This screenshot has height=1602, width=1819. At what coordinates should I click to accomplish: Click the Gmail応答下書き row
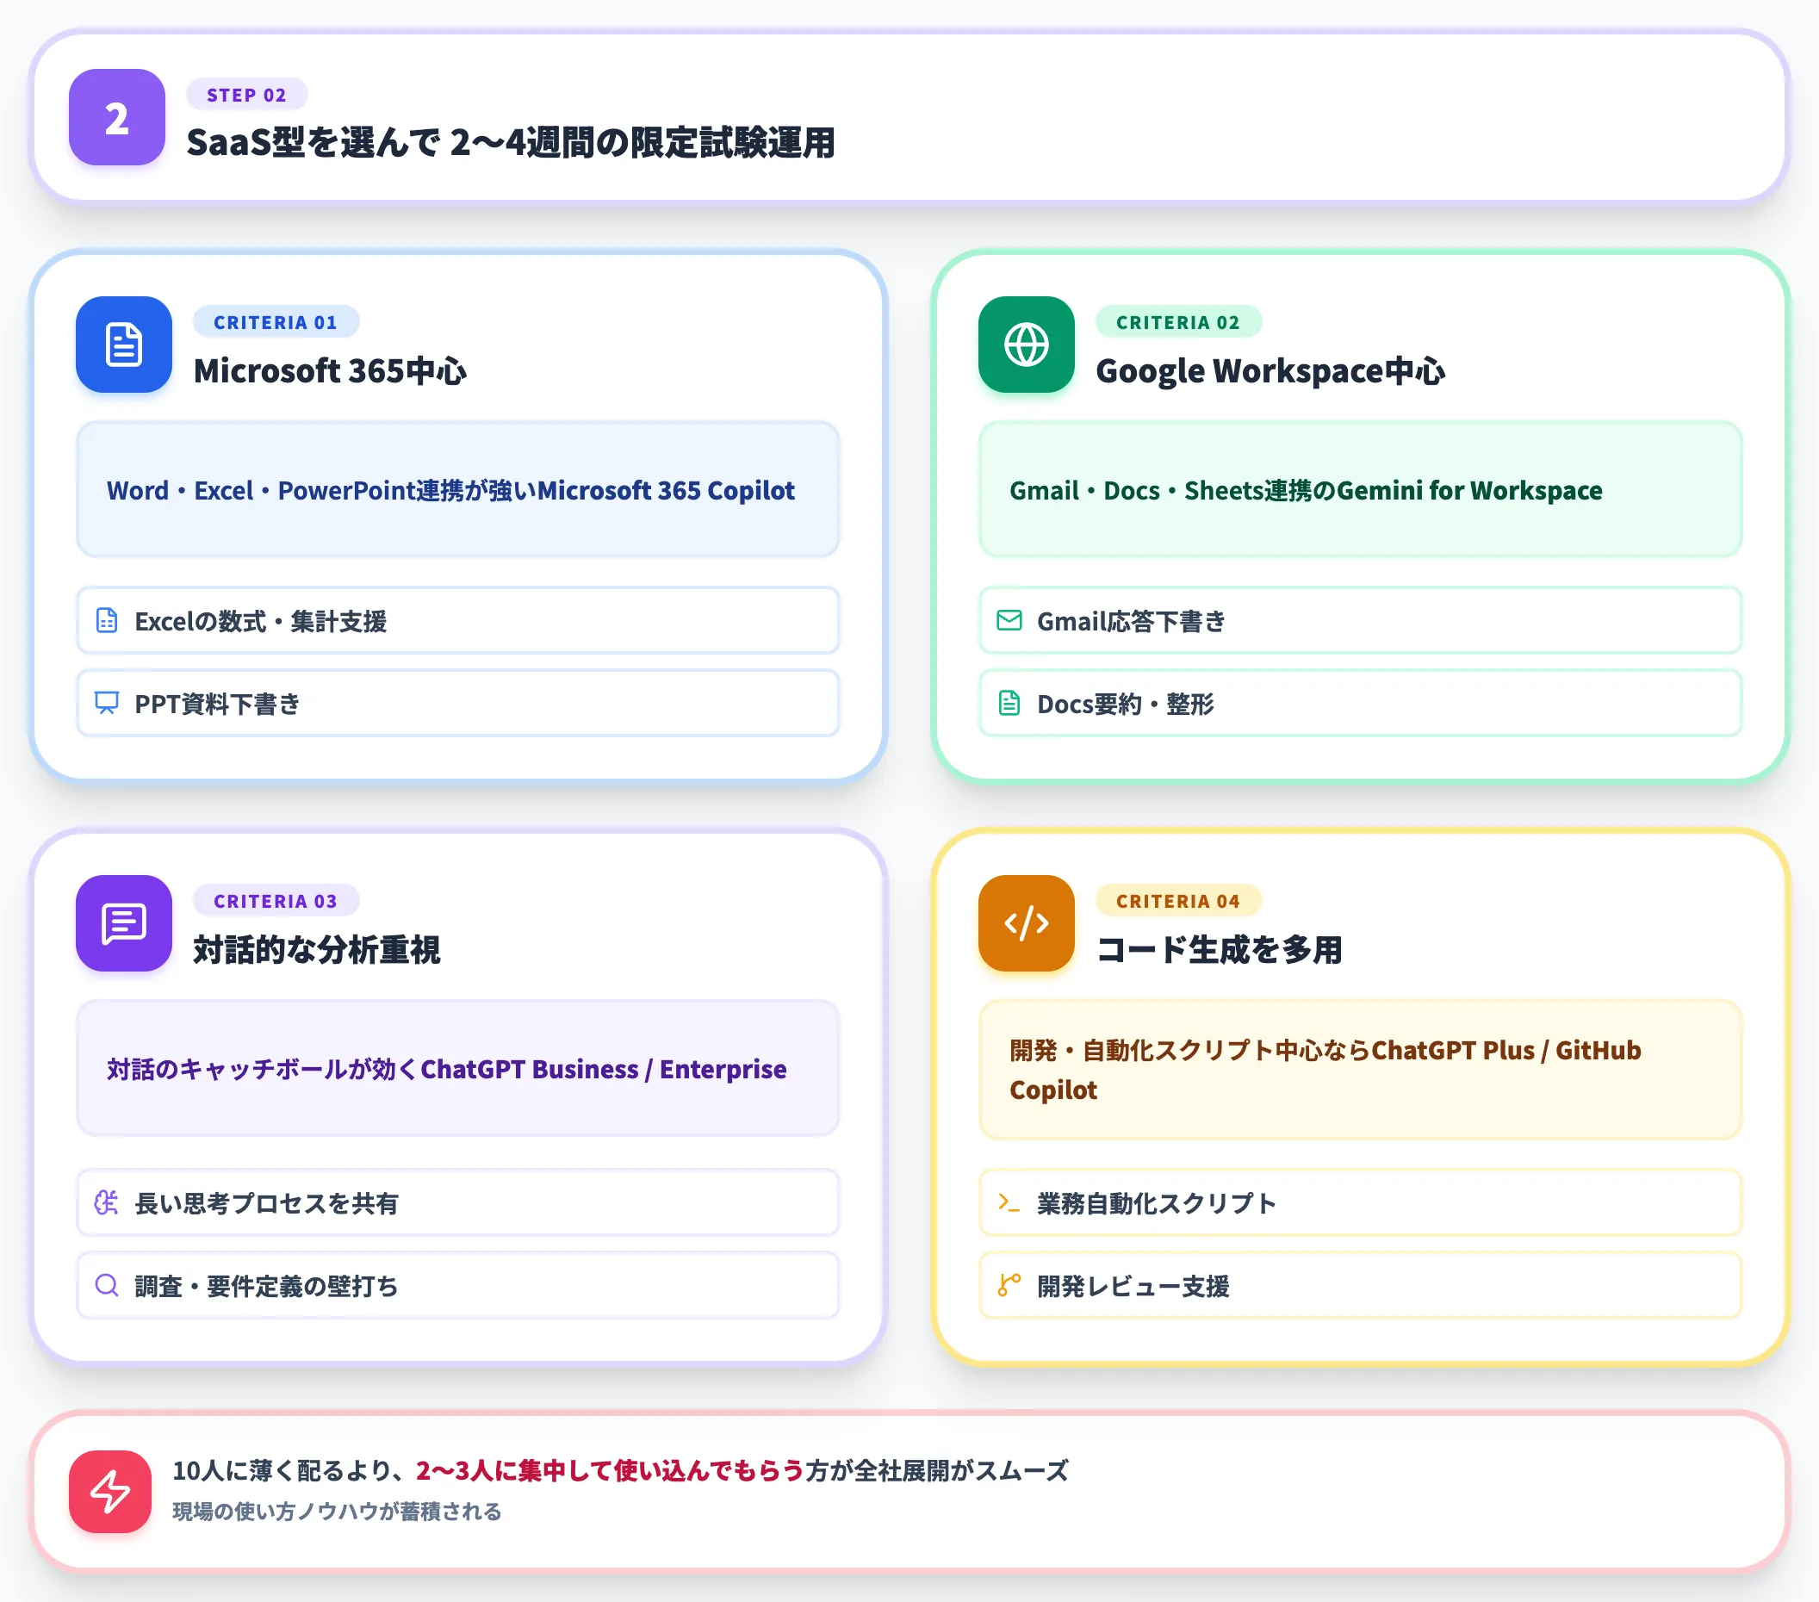1361,620
